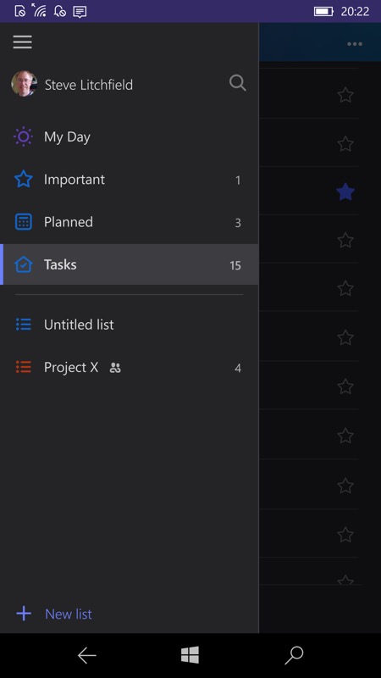The image size is (381, 678).
Task: Click the Tasks house icon
Action: pos(24,264)
